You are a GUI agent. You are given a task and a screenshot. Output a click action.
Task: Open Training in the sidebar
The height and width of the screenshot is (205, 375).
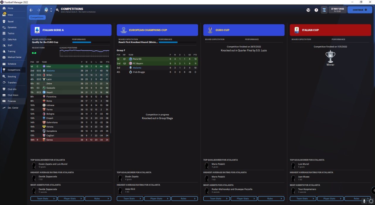tap(13, 51)
